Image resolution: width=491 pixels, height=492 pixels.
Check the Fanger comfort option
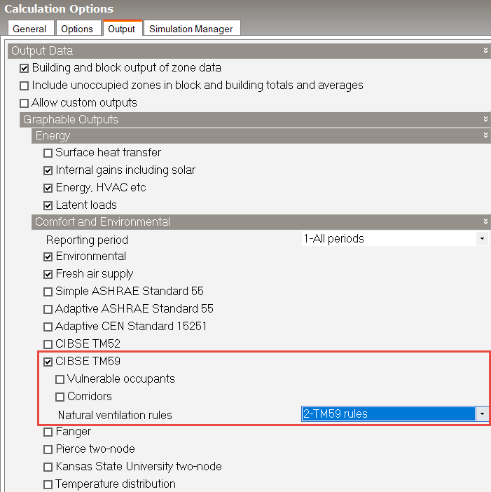(x=48, y=432)
